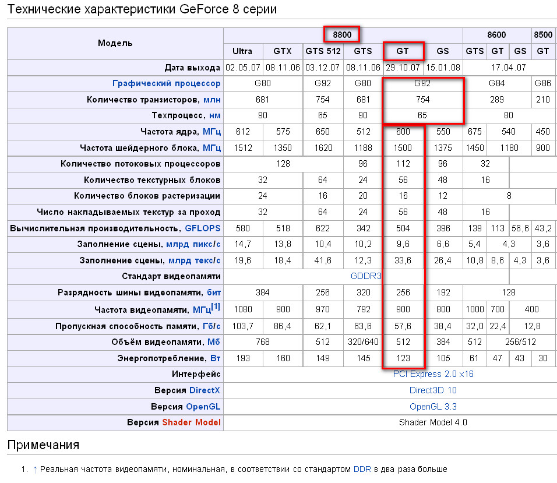The image size is (557, 483).
Task: Click the млрд пикс/с link
Action: (193, 244)
